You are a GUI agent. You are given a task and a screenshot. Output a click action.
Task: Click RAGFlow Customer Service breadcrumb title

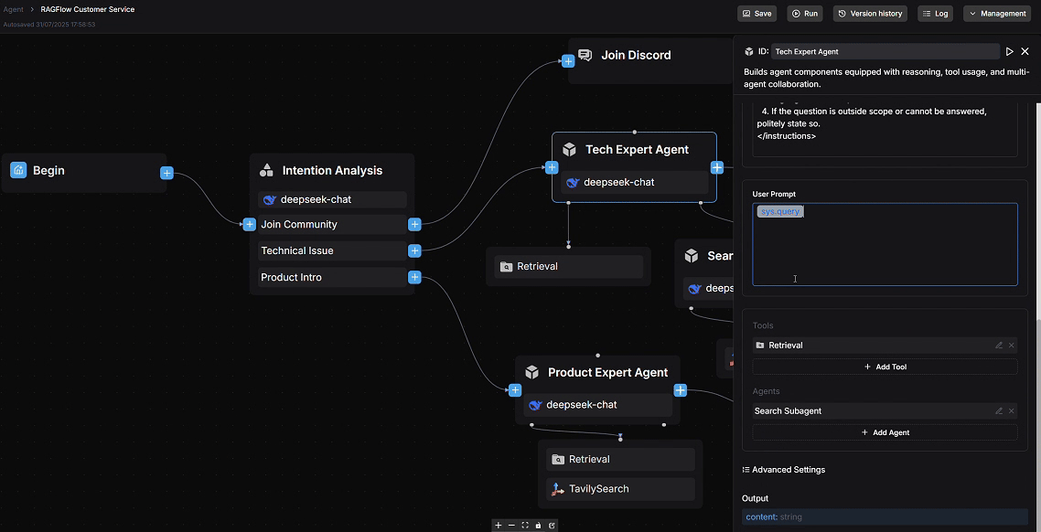pyautogui.click(x=88, y=9)
